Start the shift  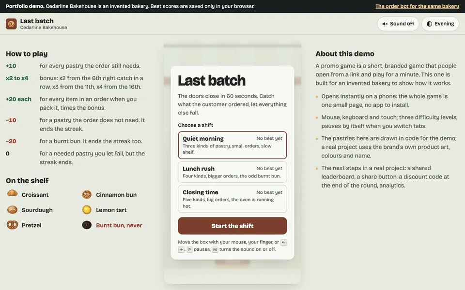coord(232,226)
